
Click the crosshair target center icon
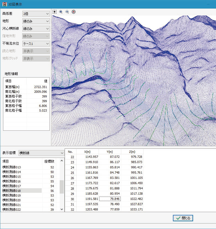click(x=73, y=12)
